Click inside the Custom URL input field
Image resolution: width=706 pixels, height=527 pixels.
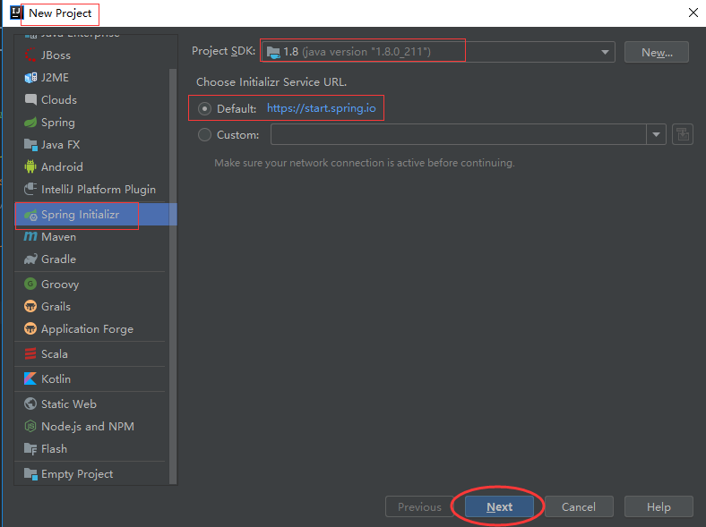(459, 134)
